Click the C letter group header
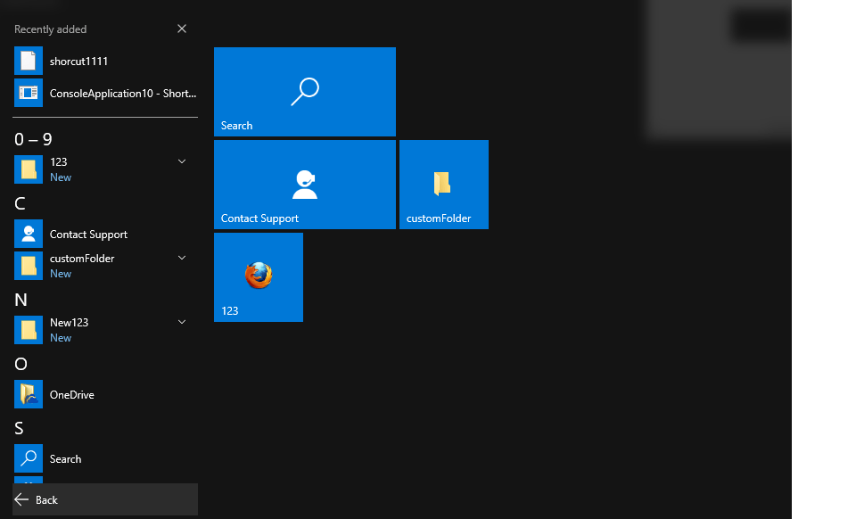This screenshot has width=856, height=519. click(x=20, y=203)
